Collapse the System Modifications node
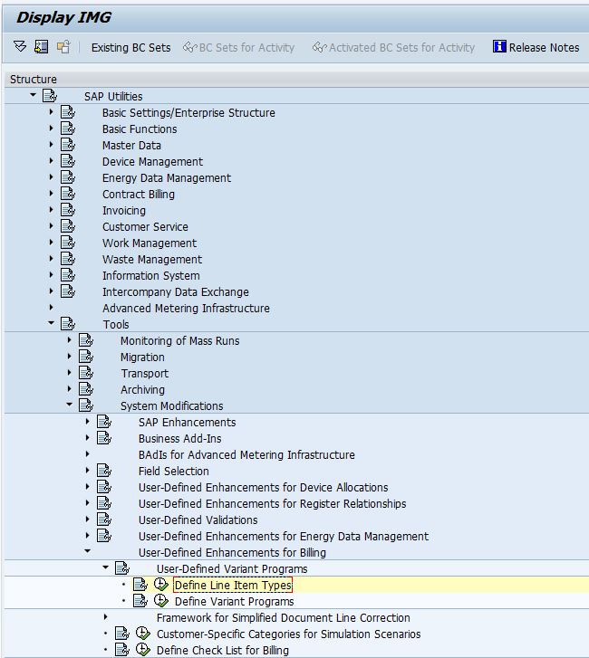 (69, 405)
